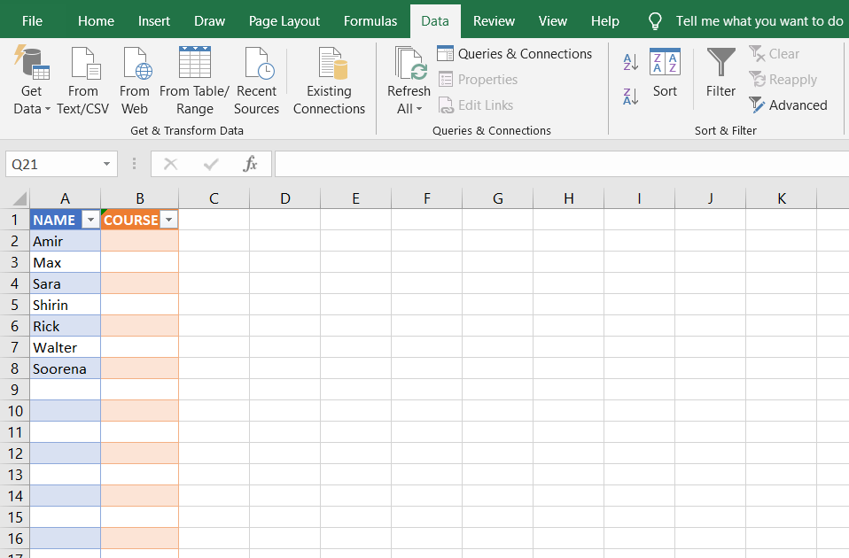Toggle the Filter funnel

[720, 73]
